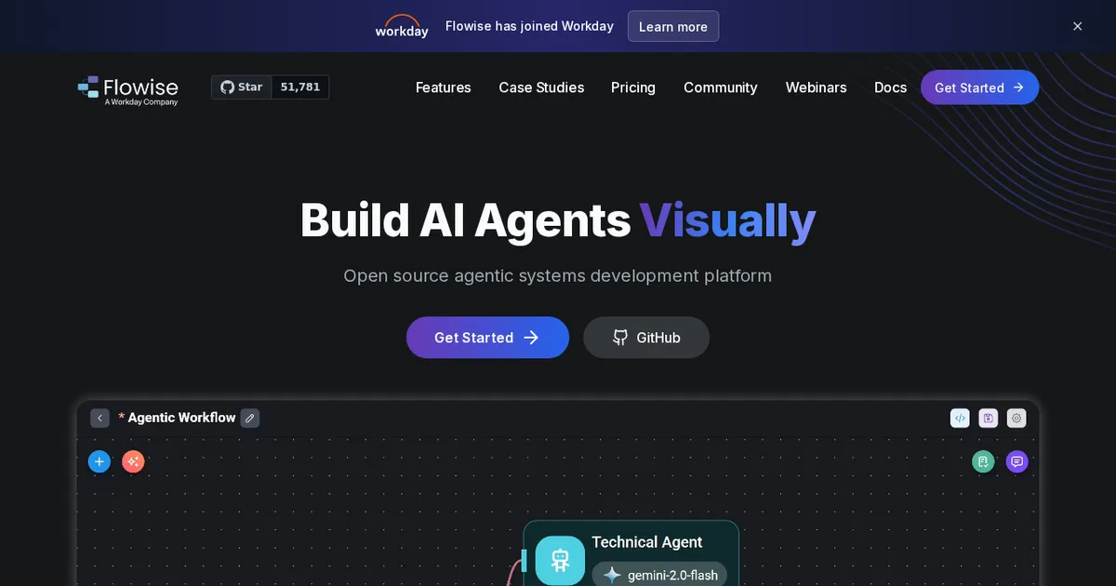Click the Flowise has joined Workday text

[x=529, y=26]
